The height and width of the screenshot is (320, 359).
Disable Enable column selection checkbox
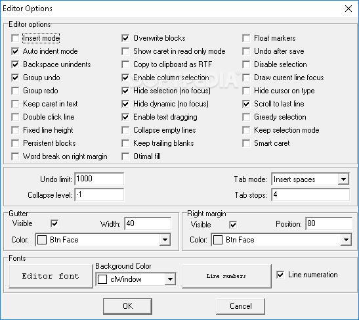[125, 78]
